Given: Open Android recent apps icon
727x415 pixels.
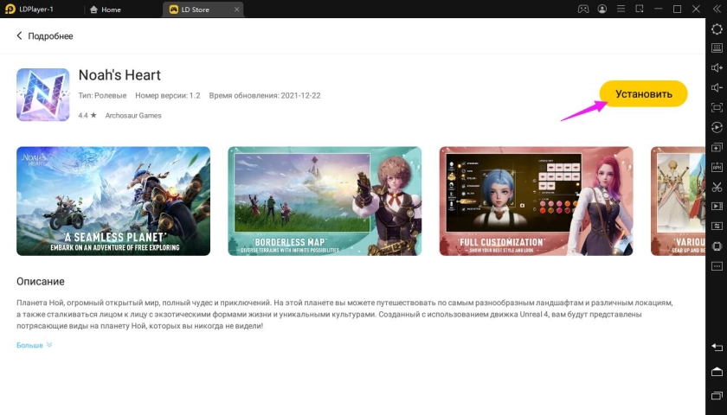Looking at the screenshot, I should (717, 396).
